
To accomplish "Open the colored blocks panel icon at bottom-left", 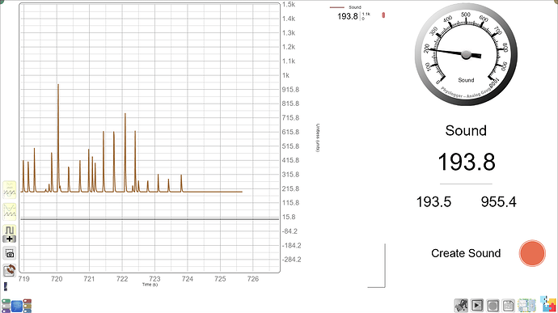I will [x=16, y=306].
